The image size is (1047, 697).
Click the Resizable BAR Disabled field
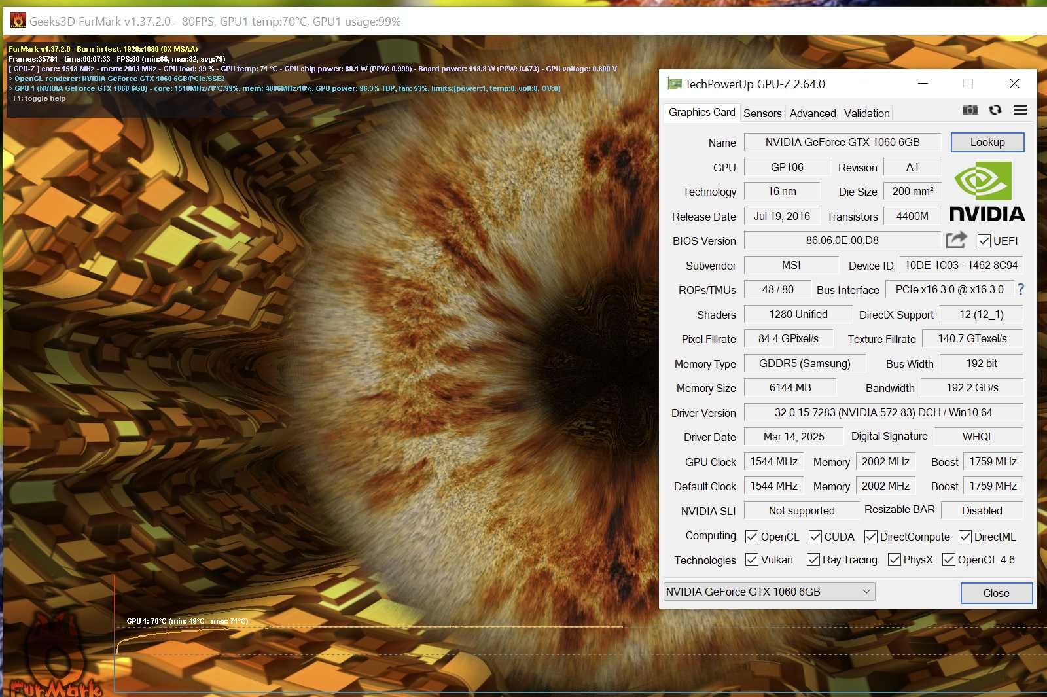pyautogui.click(x=982, y=510)
